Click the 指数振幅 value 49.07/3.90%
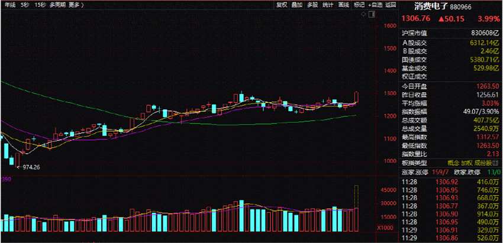 [x=480, y=112]
